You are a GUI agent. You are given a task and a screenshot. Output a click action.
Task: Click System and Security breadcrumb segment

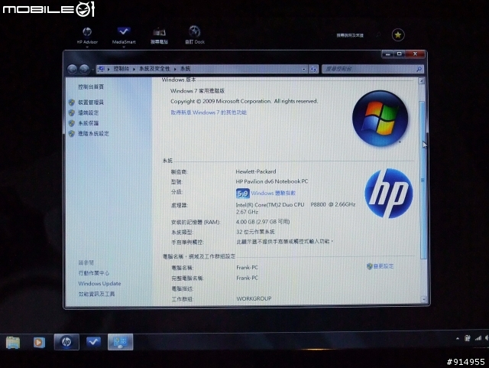154,69
